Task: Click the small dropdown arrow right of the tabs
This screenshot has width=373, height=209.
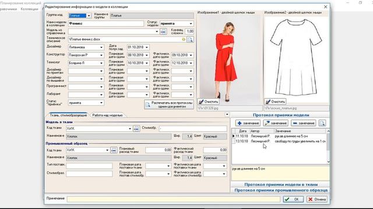Action: coord(227,114)
